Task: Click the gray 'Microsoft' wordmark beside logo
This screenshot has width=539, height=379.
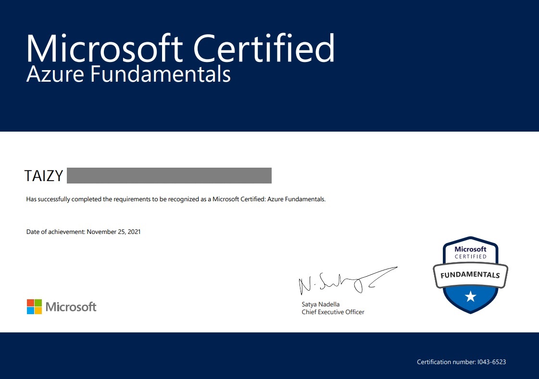Action: coord(71,307)
